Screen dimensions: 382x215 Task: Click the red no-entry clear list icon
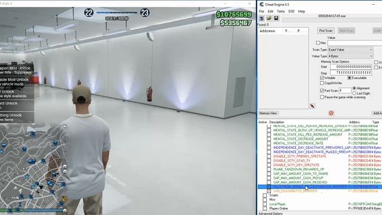coord(331,113)
